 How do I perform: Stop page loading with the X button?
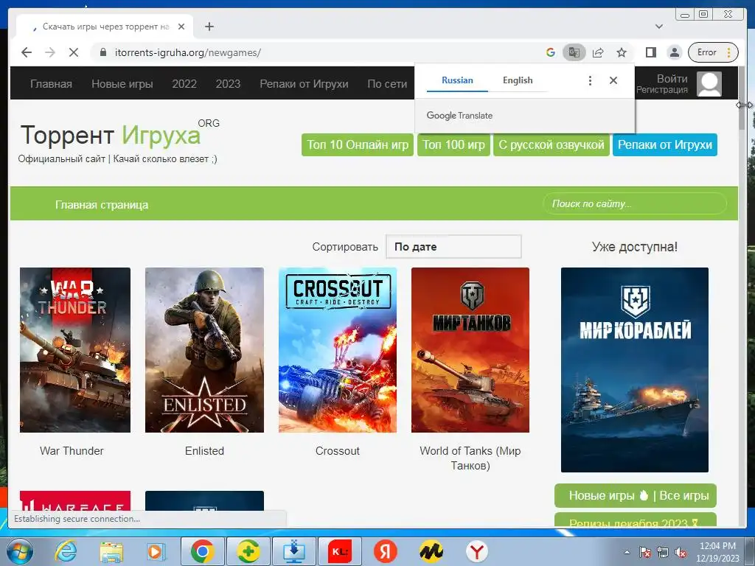pyautogui.click(x=74, y=52)
